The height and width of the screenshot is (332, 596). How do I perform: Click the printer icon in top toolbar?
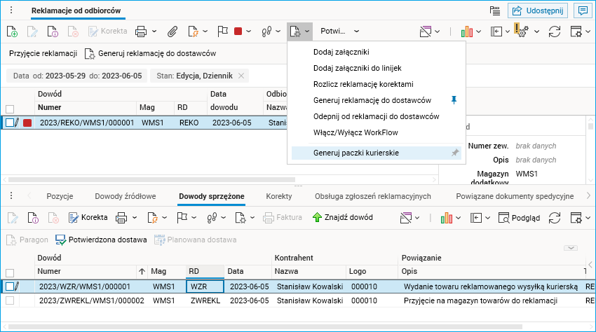[141, 32]
